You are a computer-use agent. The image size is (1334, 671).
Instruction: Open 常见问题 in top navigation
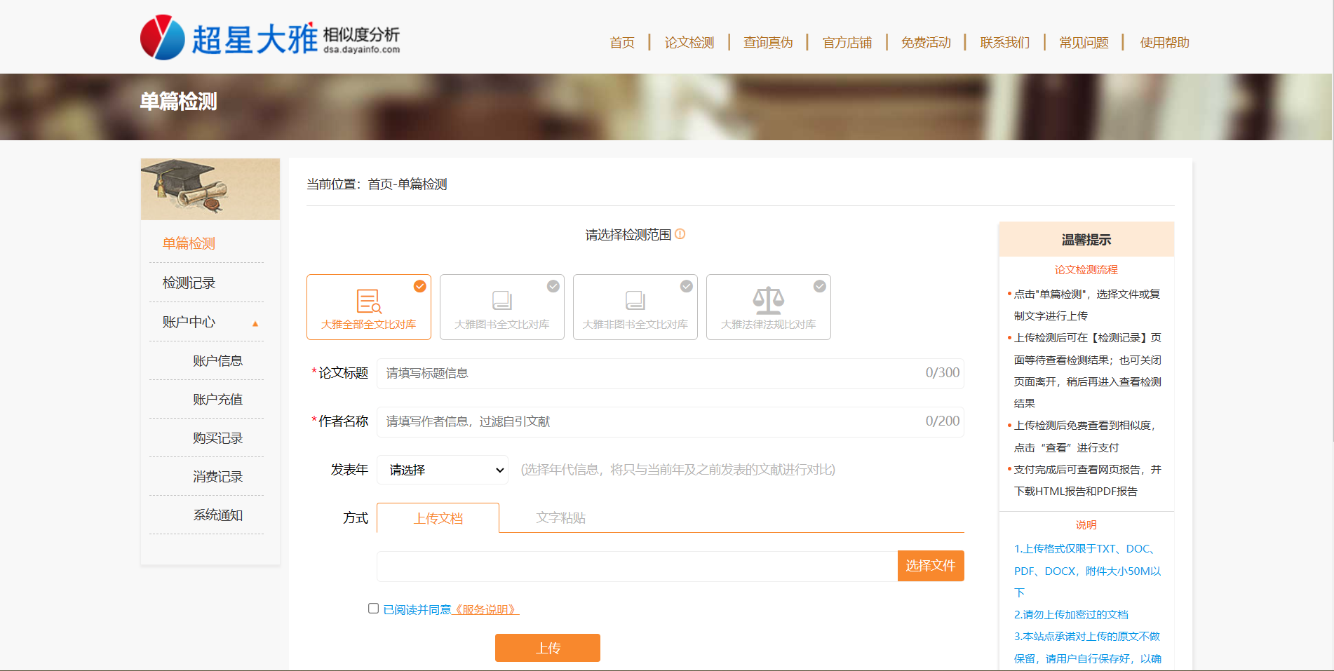click(1084, 43)
